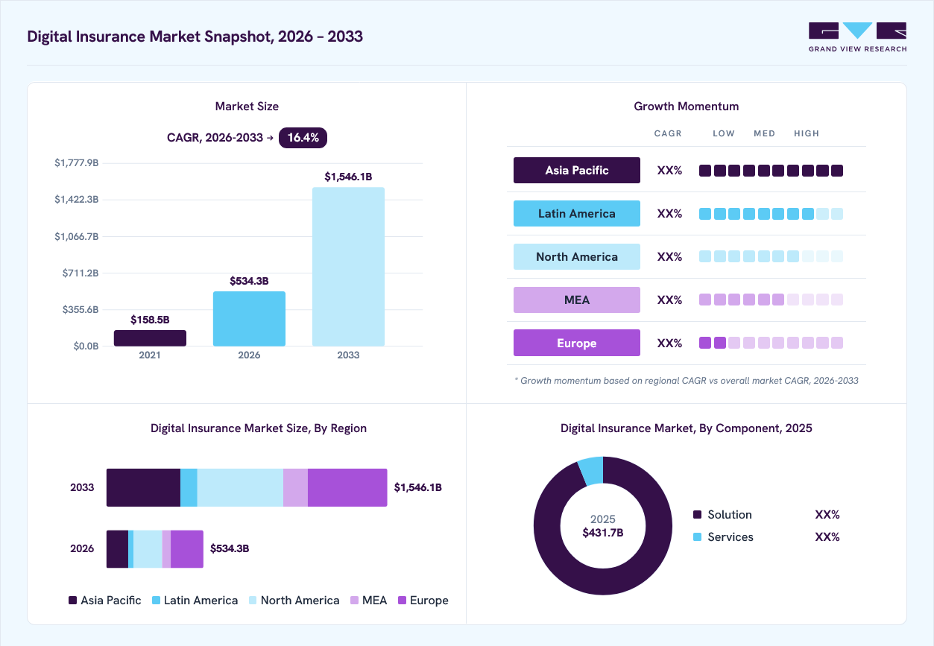Image resolution: width=934 pixels, height=646 pixels.
Task: Click the $431.7B donut center value
Action: click(602, 533)
